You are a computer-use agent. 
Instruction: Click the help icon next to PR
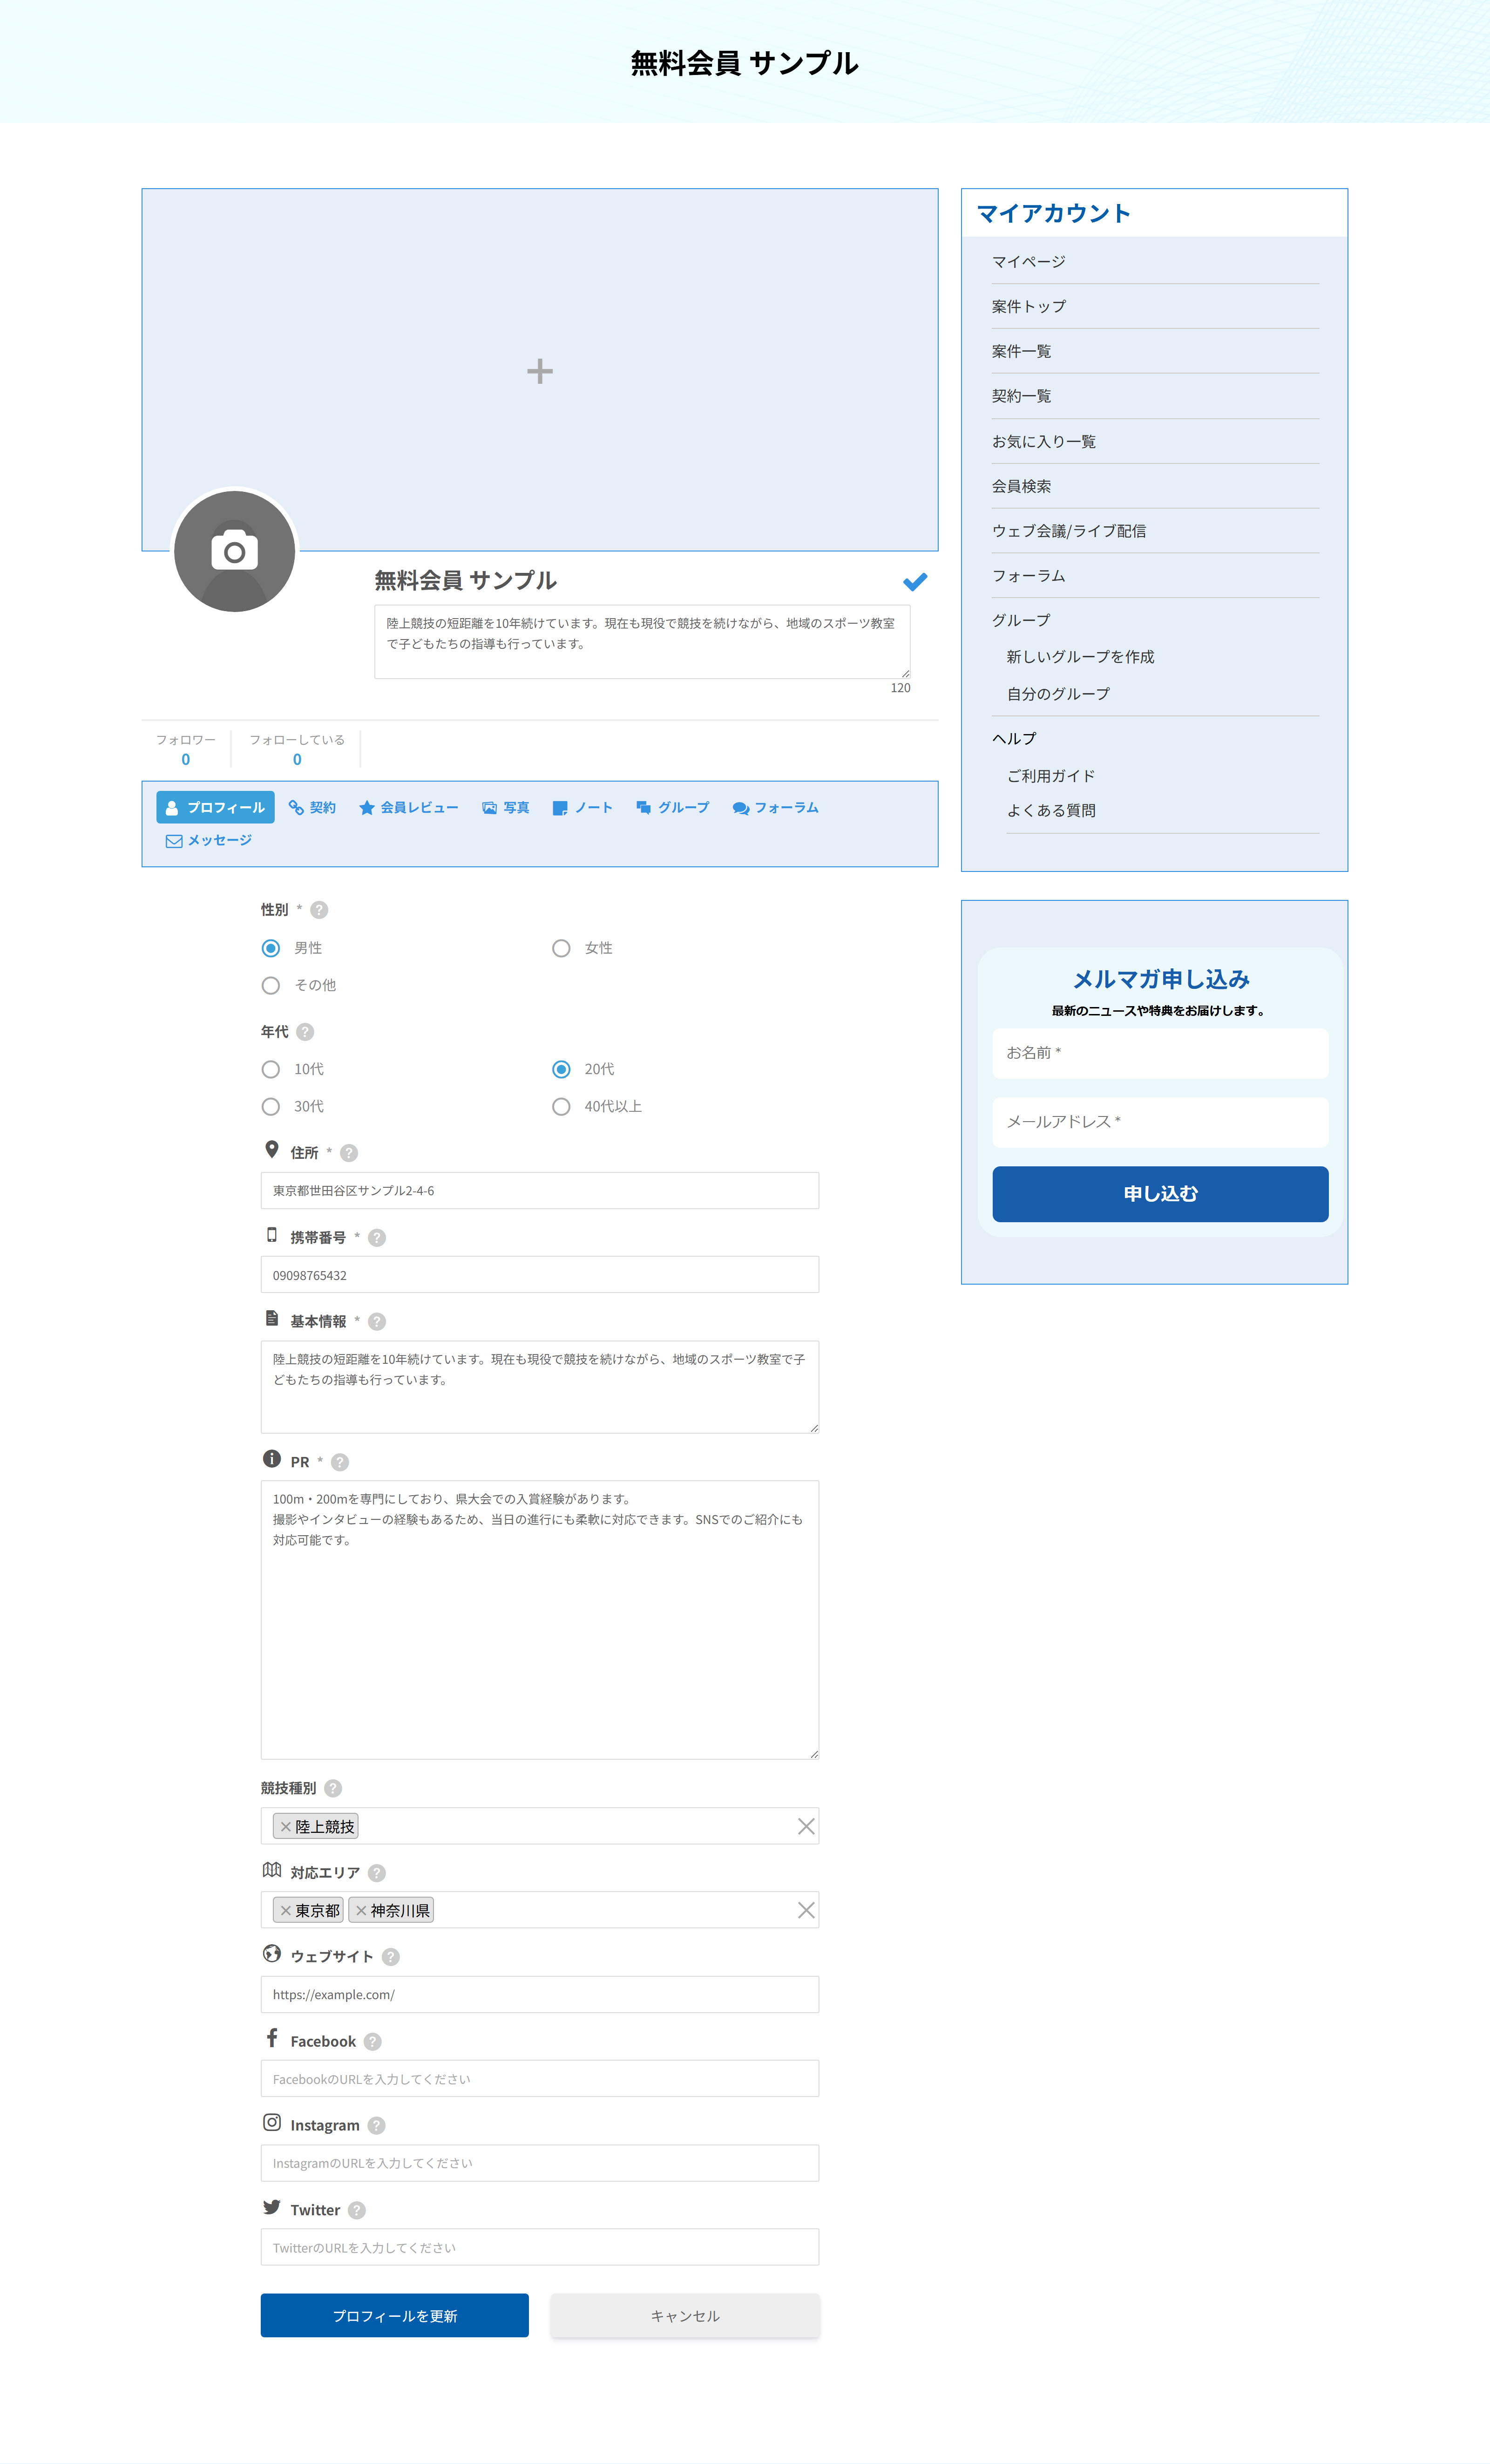pos(340,1462)
